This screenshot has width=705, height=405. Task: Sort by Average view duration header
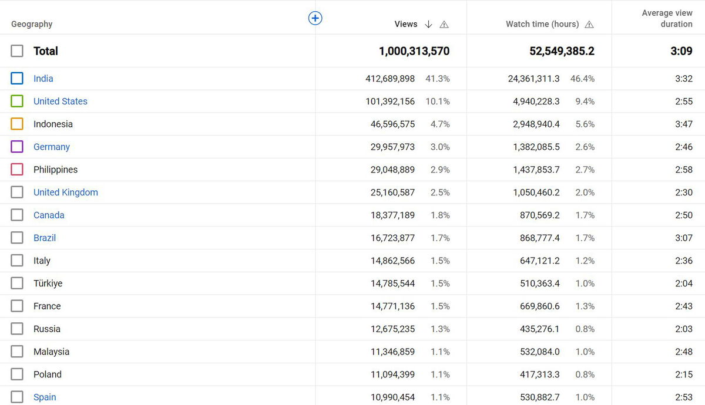pos(667,18)
